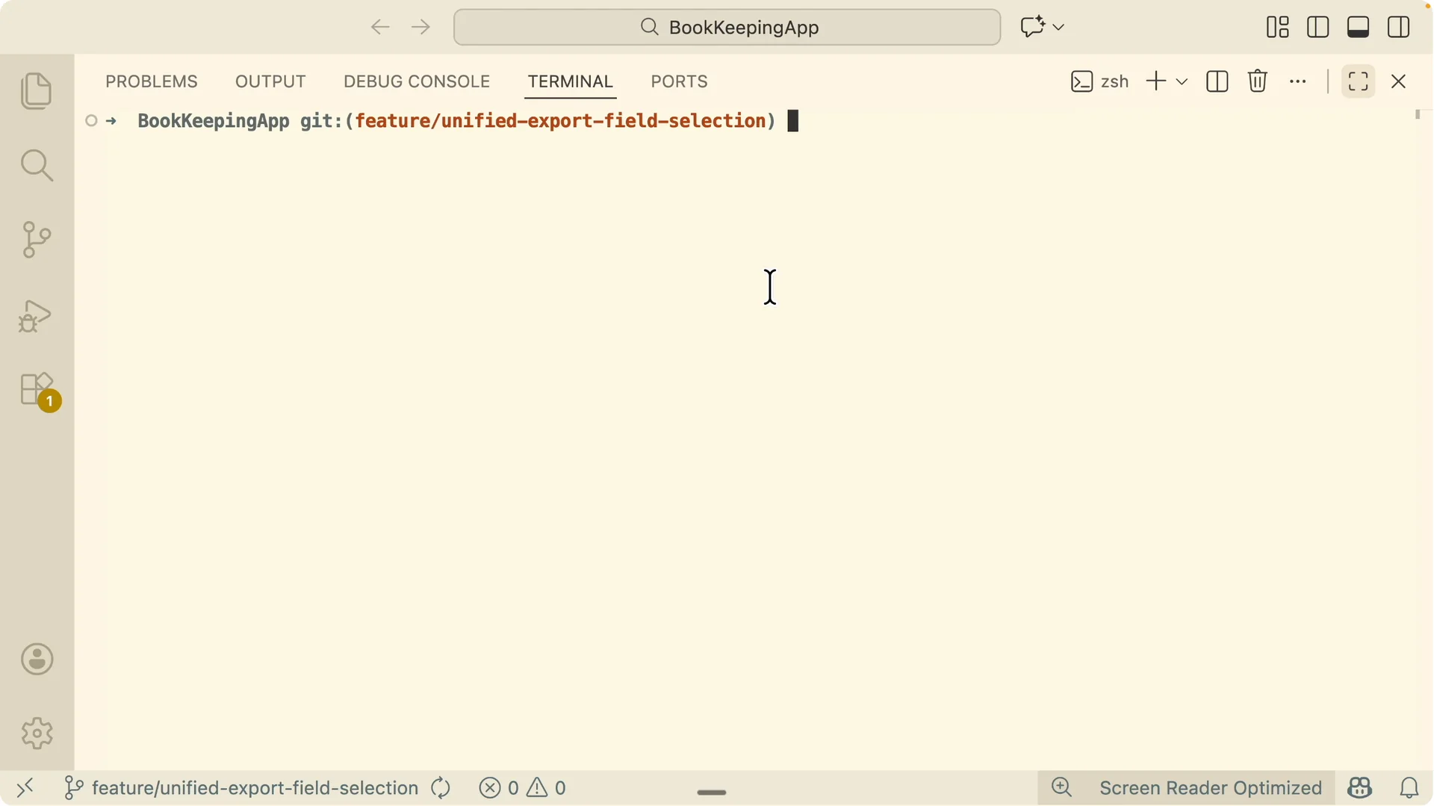Hide the panel with the X icon
1434x806 pixels.
coord(1399,81)
